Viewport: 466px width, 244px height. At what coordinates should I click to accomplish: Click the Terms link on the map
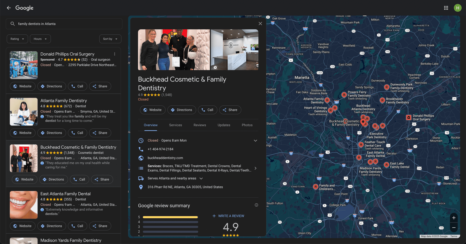tap(454, 236)
